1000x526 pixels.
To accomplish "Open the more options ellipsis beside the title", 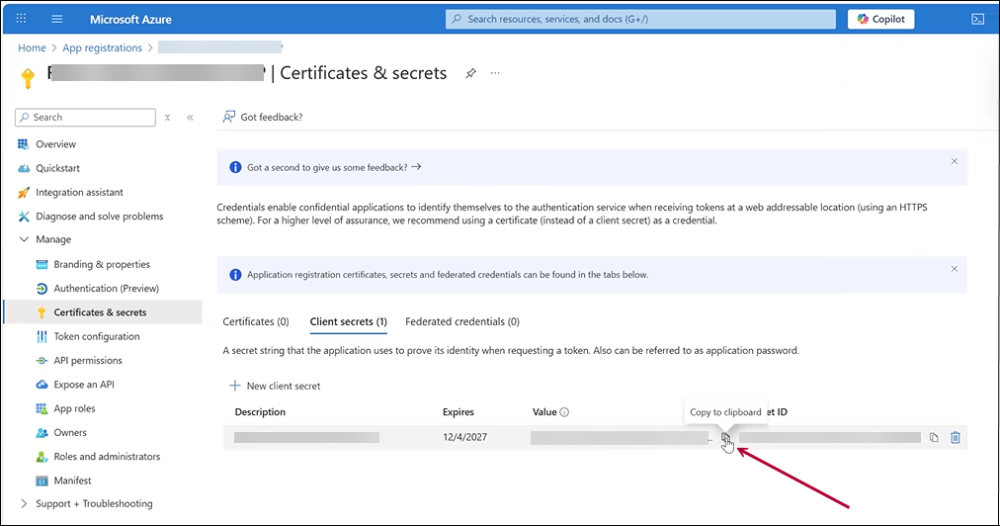I will [x=495, y=73].
